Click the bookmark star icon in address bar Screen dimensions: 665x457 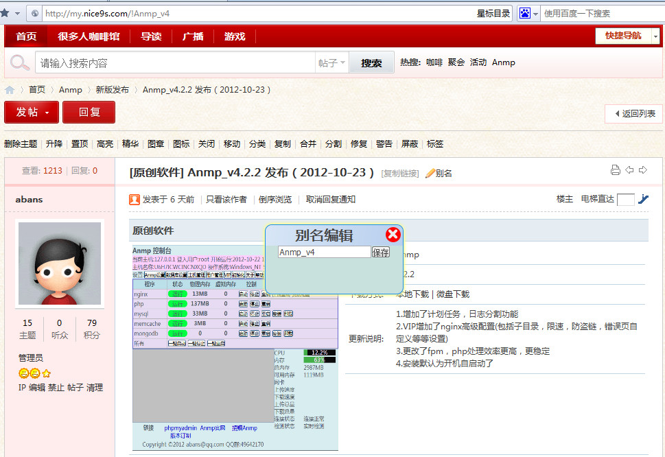5,13
